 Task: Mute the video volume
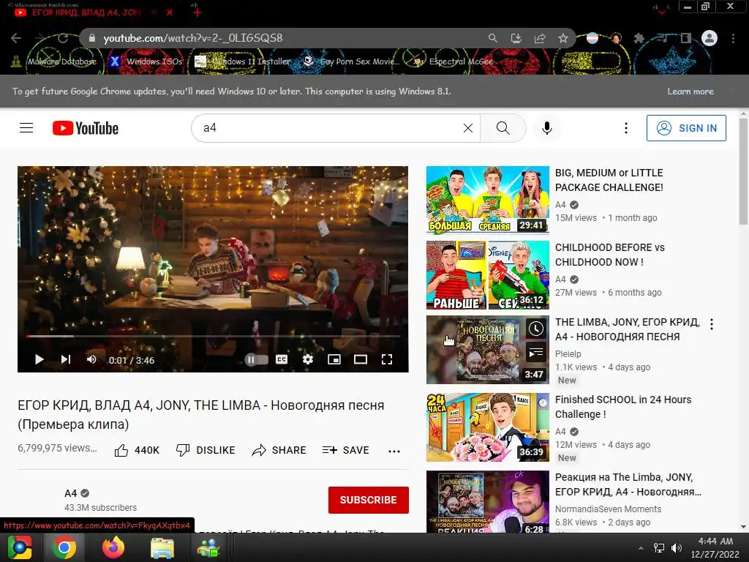pos(91,359)
